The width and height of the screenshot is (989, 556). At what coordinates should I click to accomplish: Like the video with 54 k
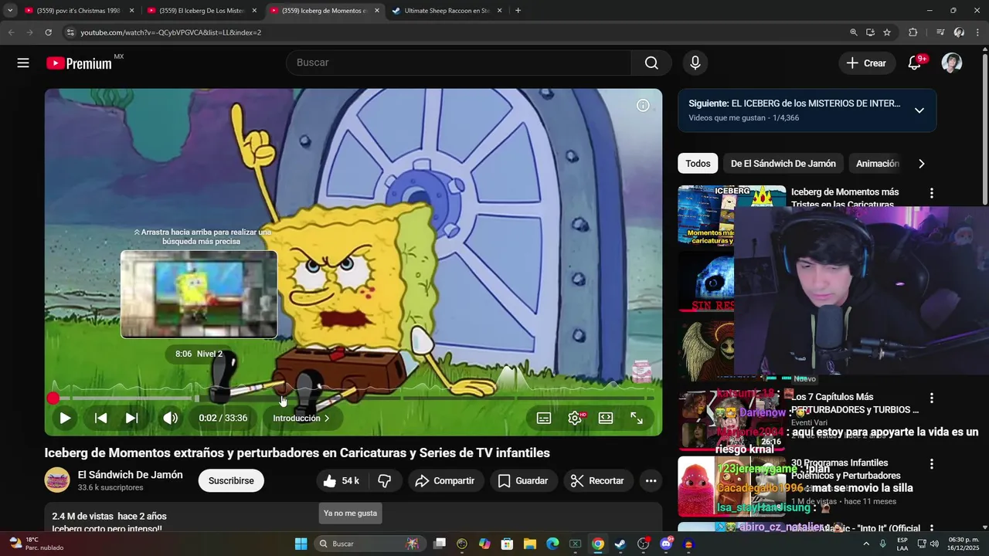341,481
